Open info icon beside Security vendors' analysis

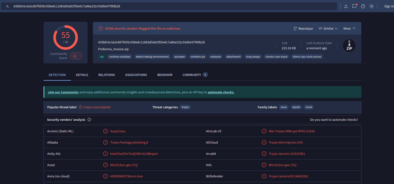[89, 119]
